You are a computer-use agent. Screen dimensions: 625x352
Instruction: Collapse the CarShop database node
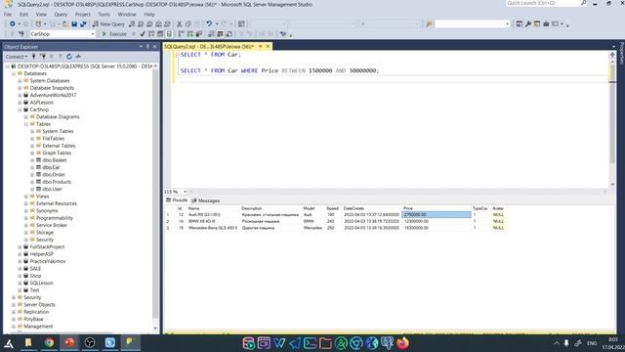(20, 110)
